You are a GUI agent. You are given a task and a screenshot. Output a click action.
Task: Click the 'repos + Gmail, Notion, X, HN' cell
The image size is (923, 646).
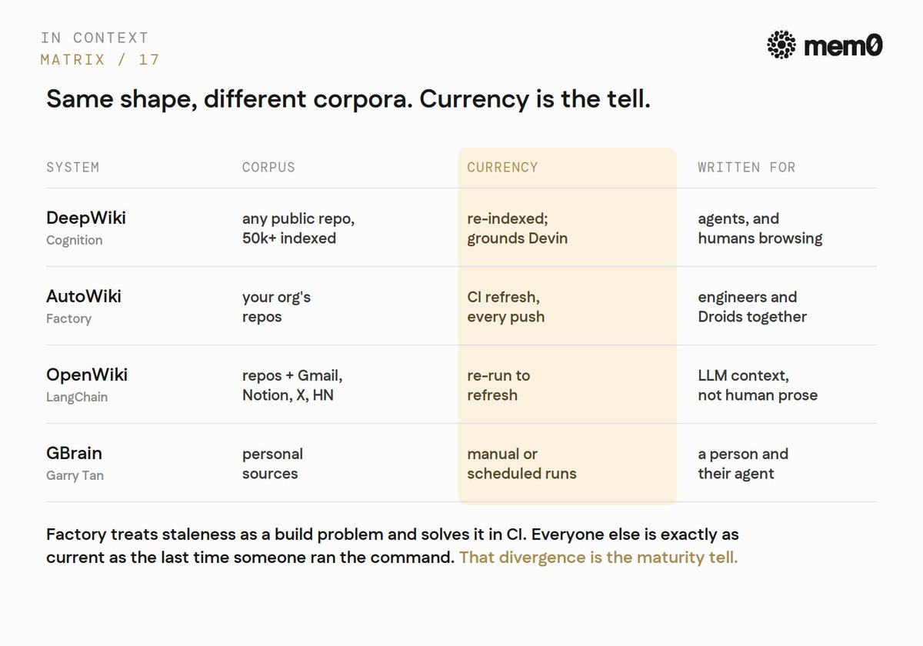pyautogui.click(x=292, y=385)
